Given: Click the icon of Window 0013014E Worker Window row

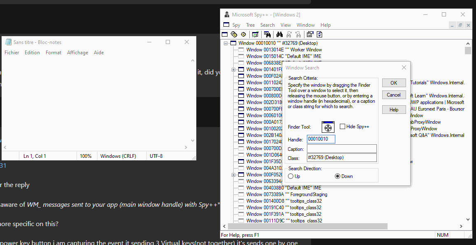Looking at the screenshot, I should (x=241, y=50).
